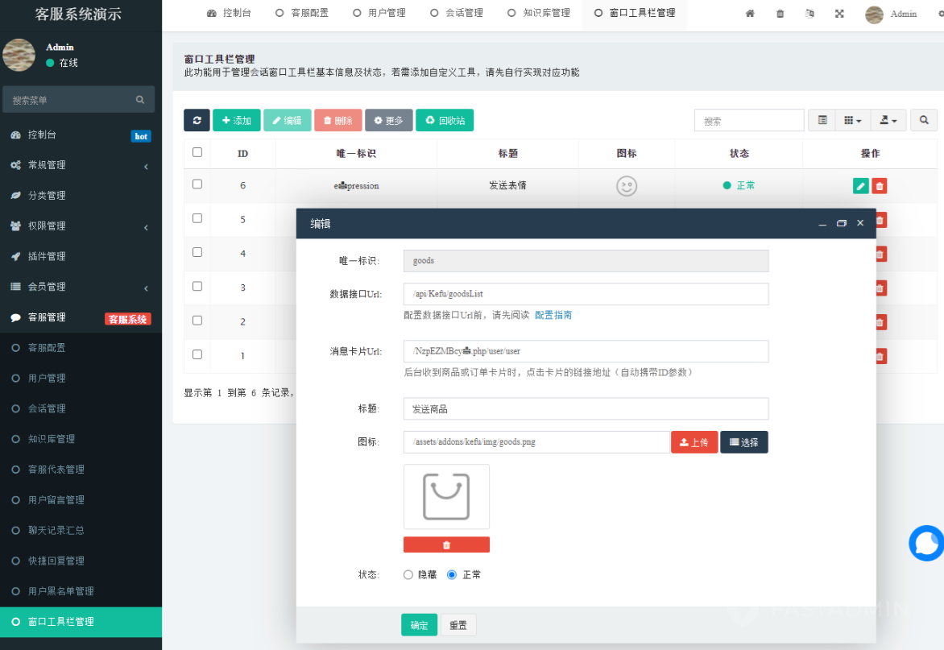Click the refresh table icon button
This screenshot has width=944, height=650.
tap(197, 120)
